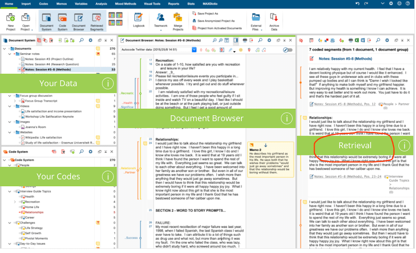Click the highlighter coding tool
This screenshot has height=253, width=416.
pyautogui.click(x=231, y=50)
